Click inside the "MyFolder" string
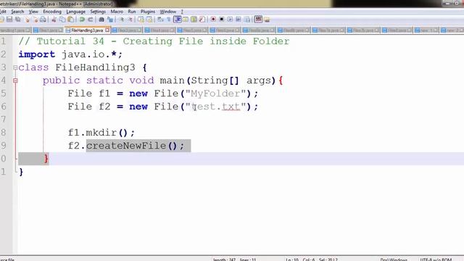 point(215,94)
